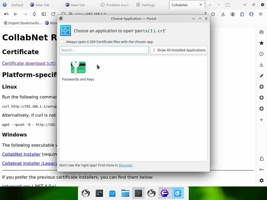This screenshot has width=267, height=200.
Task: Close the CollabNet tab
Action: click(201, 5)
